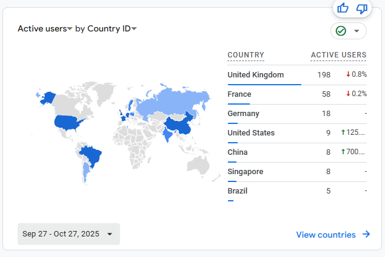Click the thumbs down feedback icon

[x=362, y=8]
